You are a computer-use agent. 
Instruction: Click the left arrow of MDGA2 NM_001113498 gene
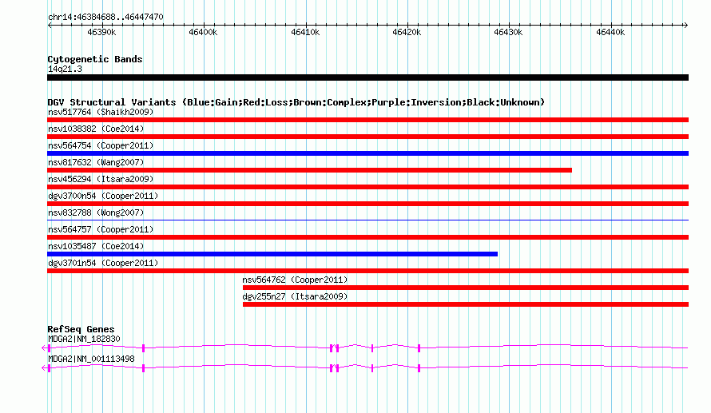(x=44, y=367)
